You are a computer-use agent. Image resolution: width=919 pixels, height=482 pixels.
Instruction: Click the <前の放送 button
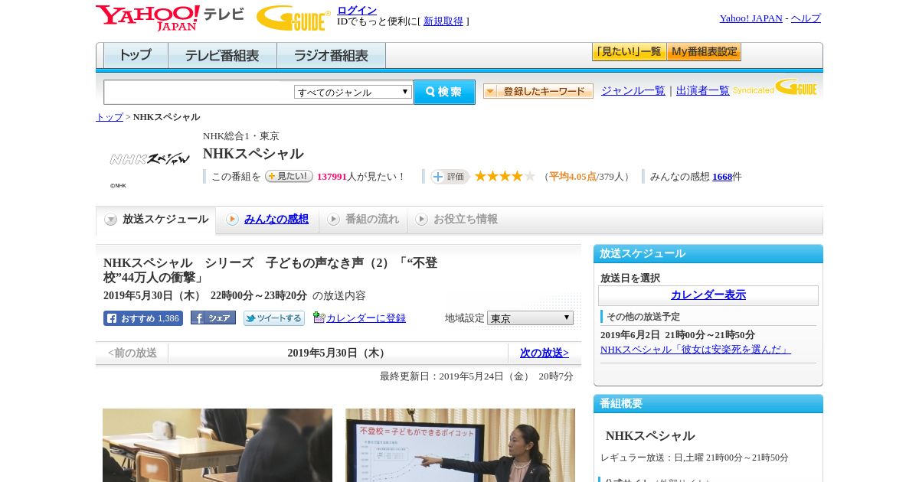coord(132,353)
